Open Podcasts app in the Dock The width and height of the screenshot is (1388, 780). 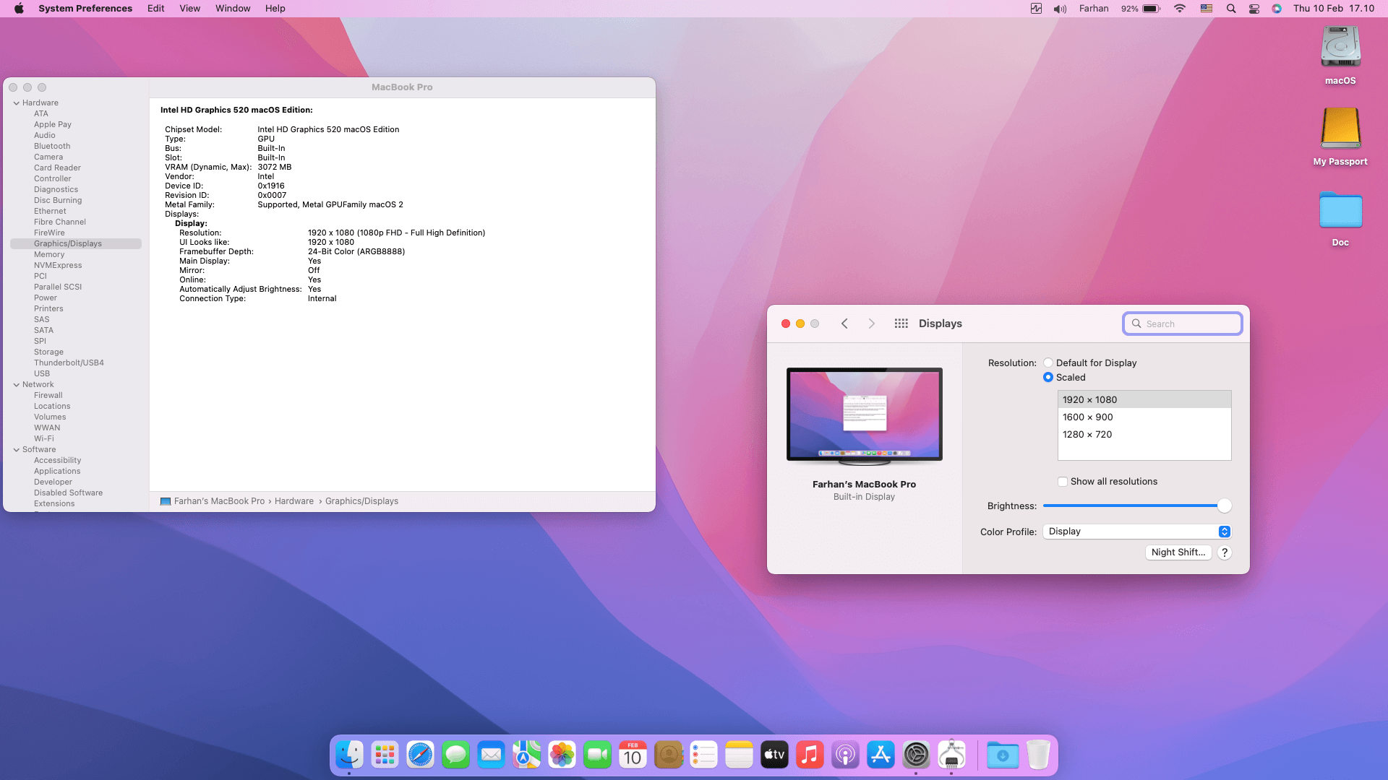(x=846, y=755)
